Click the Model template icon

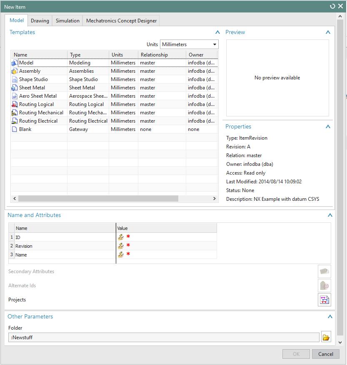pos(15,63)
